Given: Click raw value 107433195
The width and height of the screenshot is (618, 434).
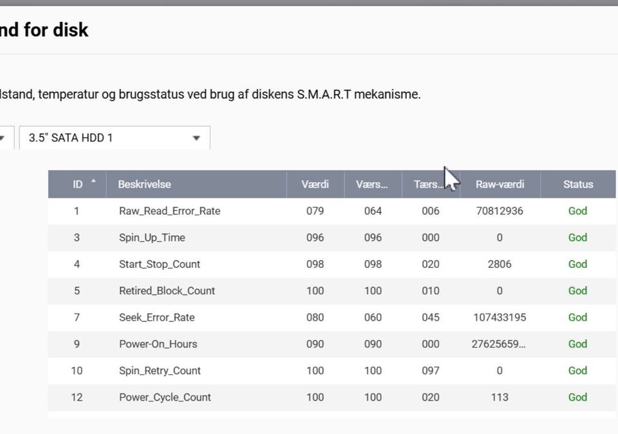Looking at the screenshot, I should pyautogui.click(x=500, y=317).
